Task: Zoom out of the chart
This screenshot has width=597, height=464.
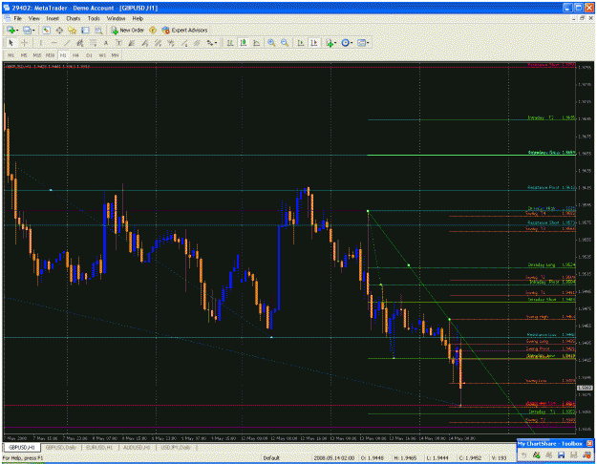Action: tap(285, 43)
